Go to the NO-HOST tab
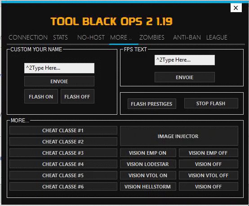249x206 pixels. (x=91, y=37)
